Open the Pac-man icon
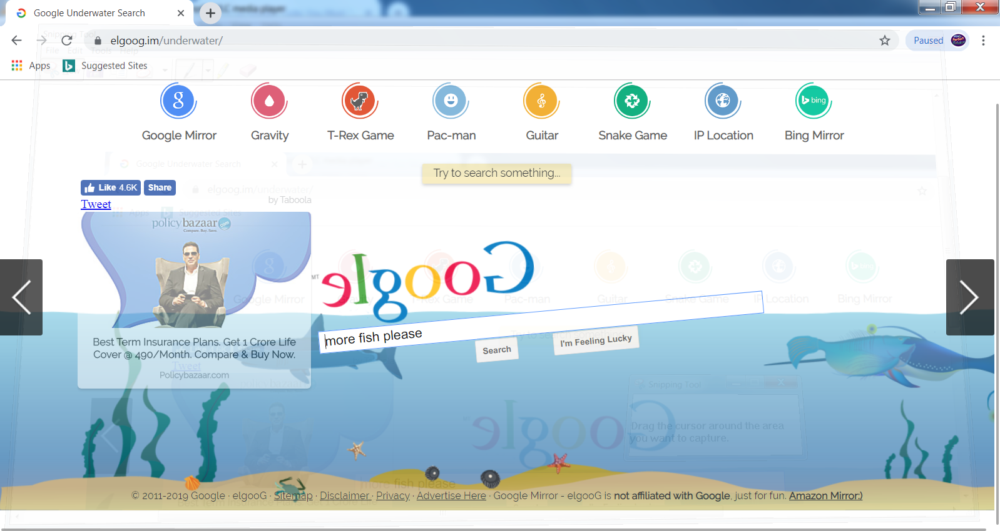The width and height of the screenshot is (1000, 531). point(451,101)
